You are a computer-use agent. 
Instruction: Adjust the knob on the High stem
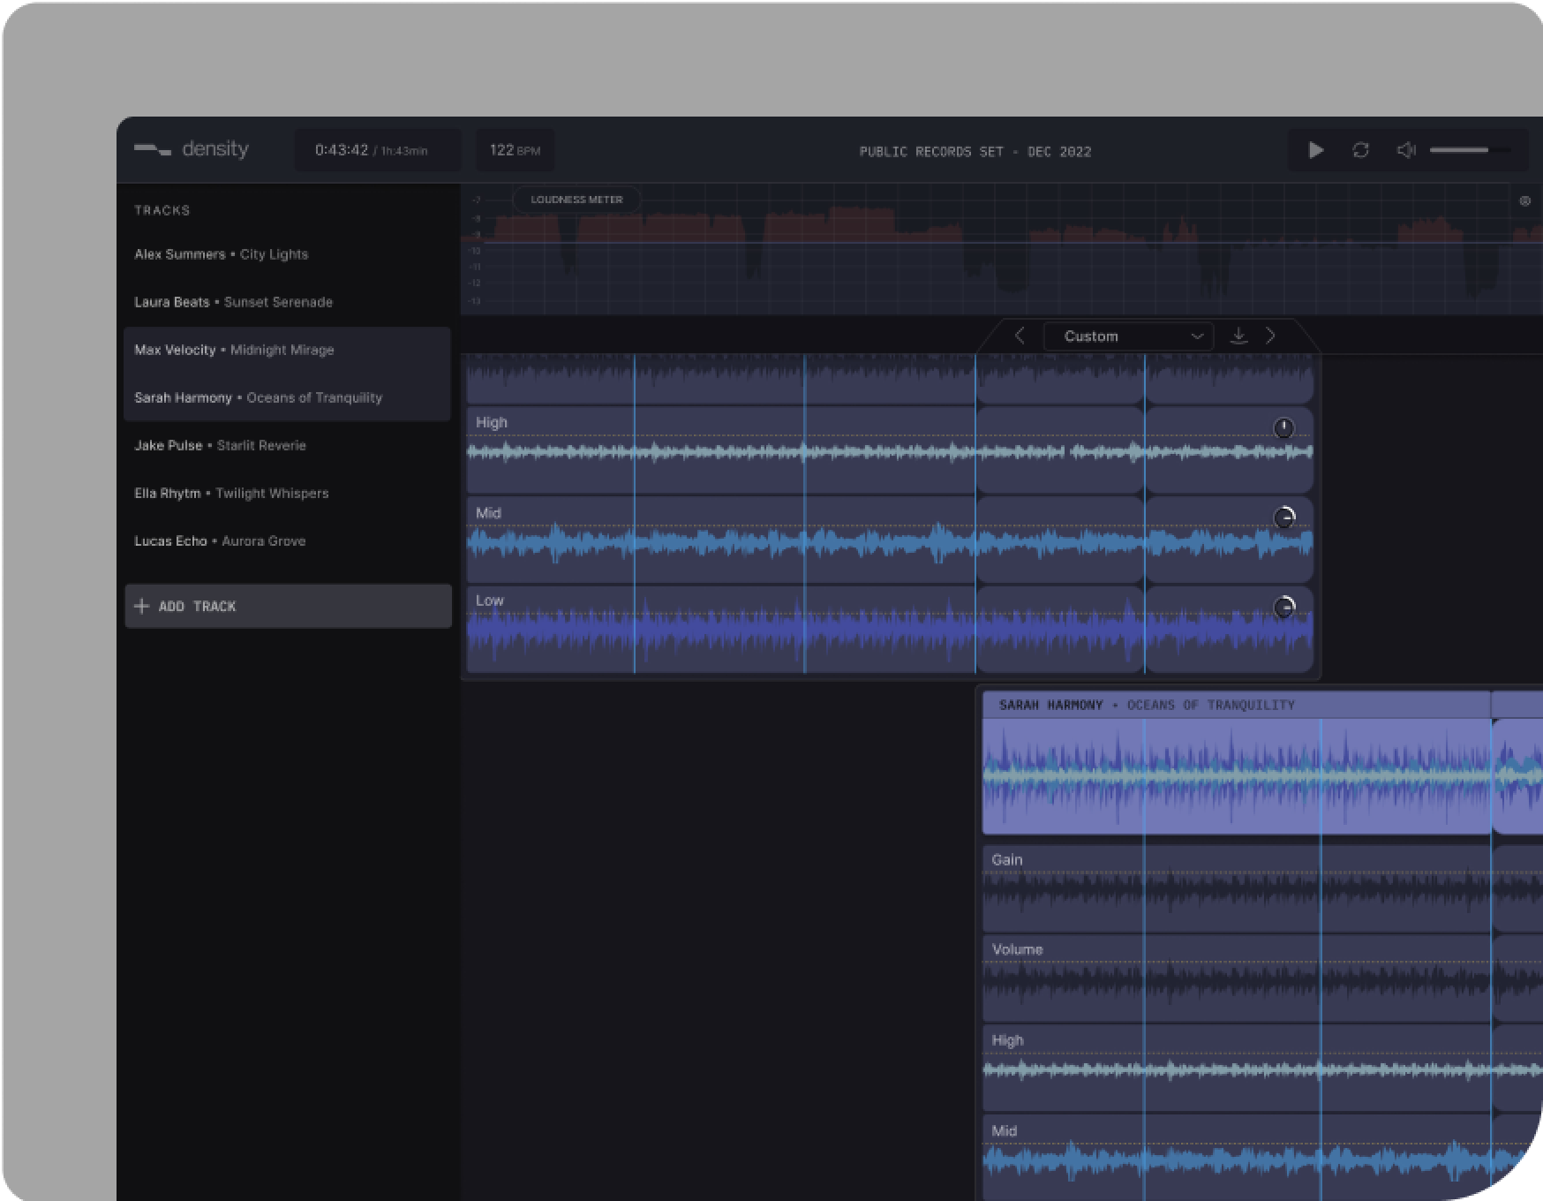[1283, 429]
